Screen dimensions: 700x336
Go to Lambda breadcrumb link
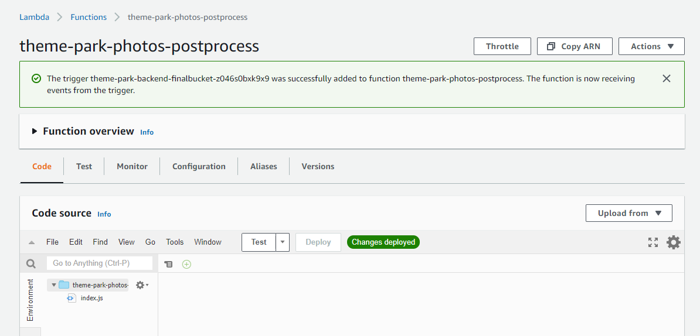point(35,18)
